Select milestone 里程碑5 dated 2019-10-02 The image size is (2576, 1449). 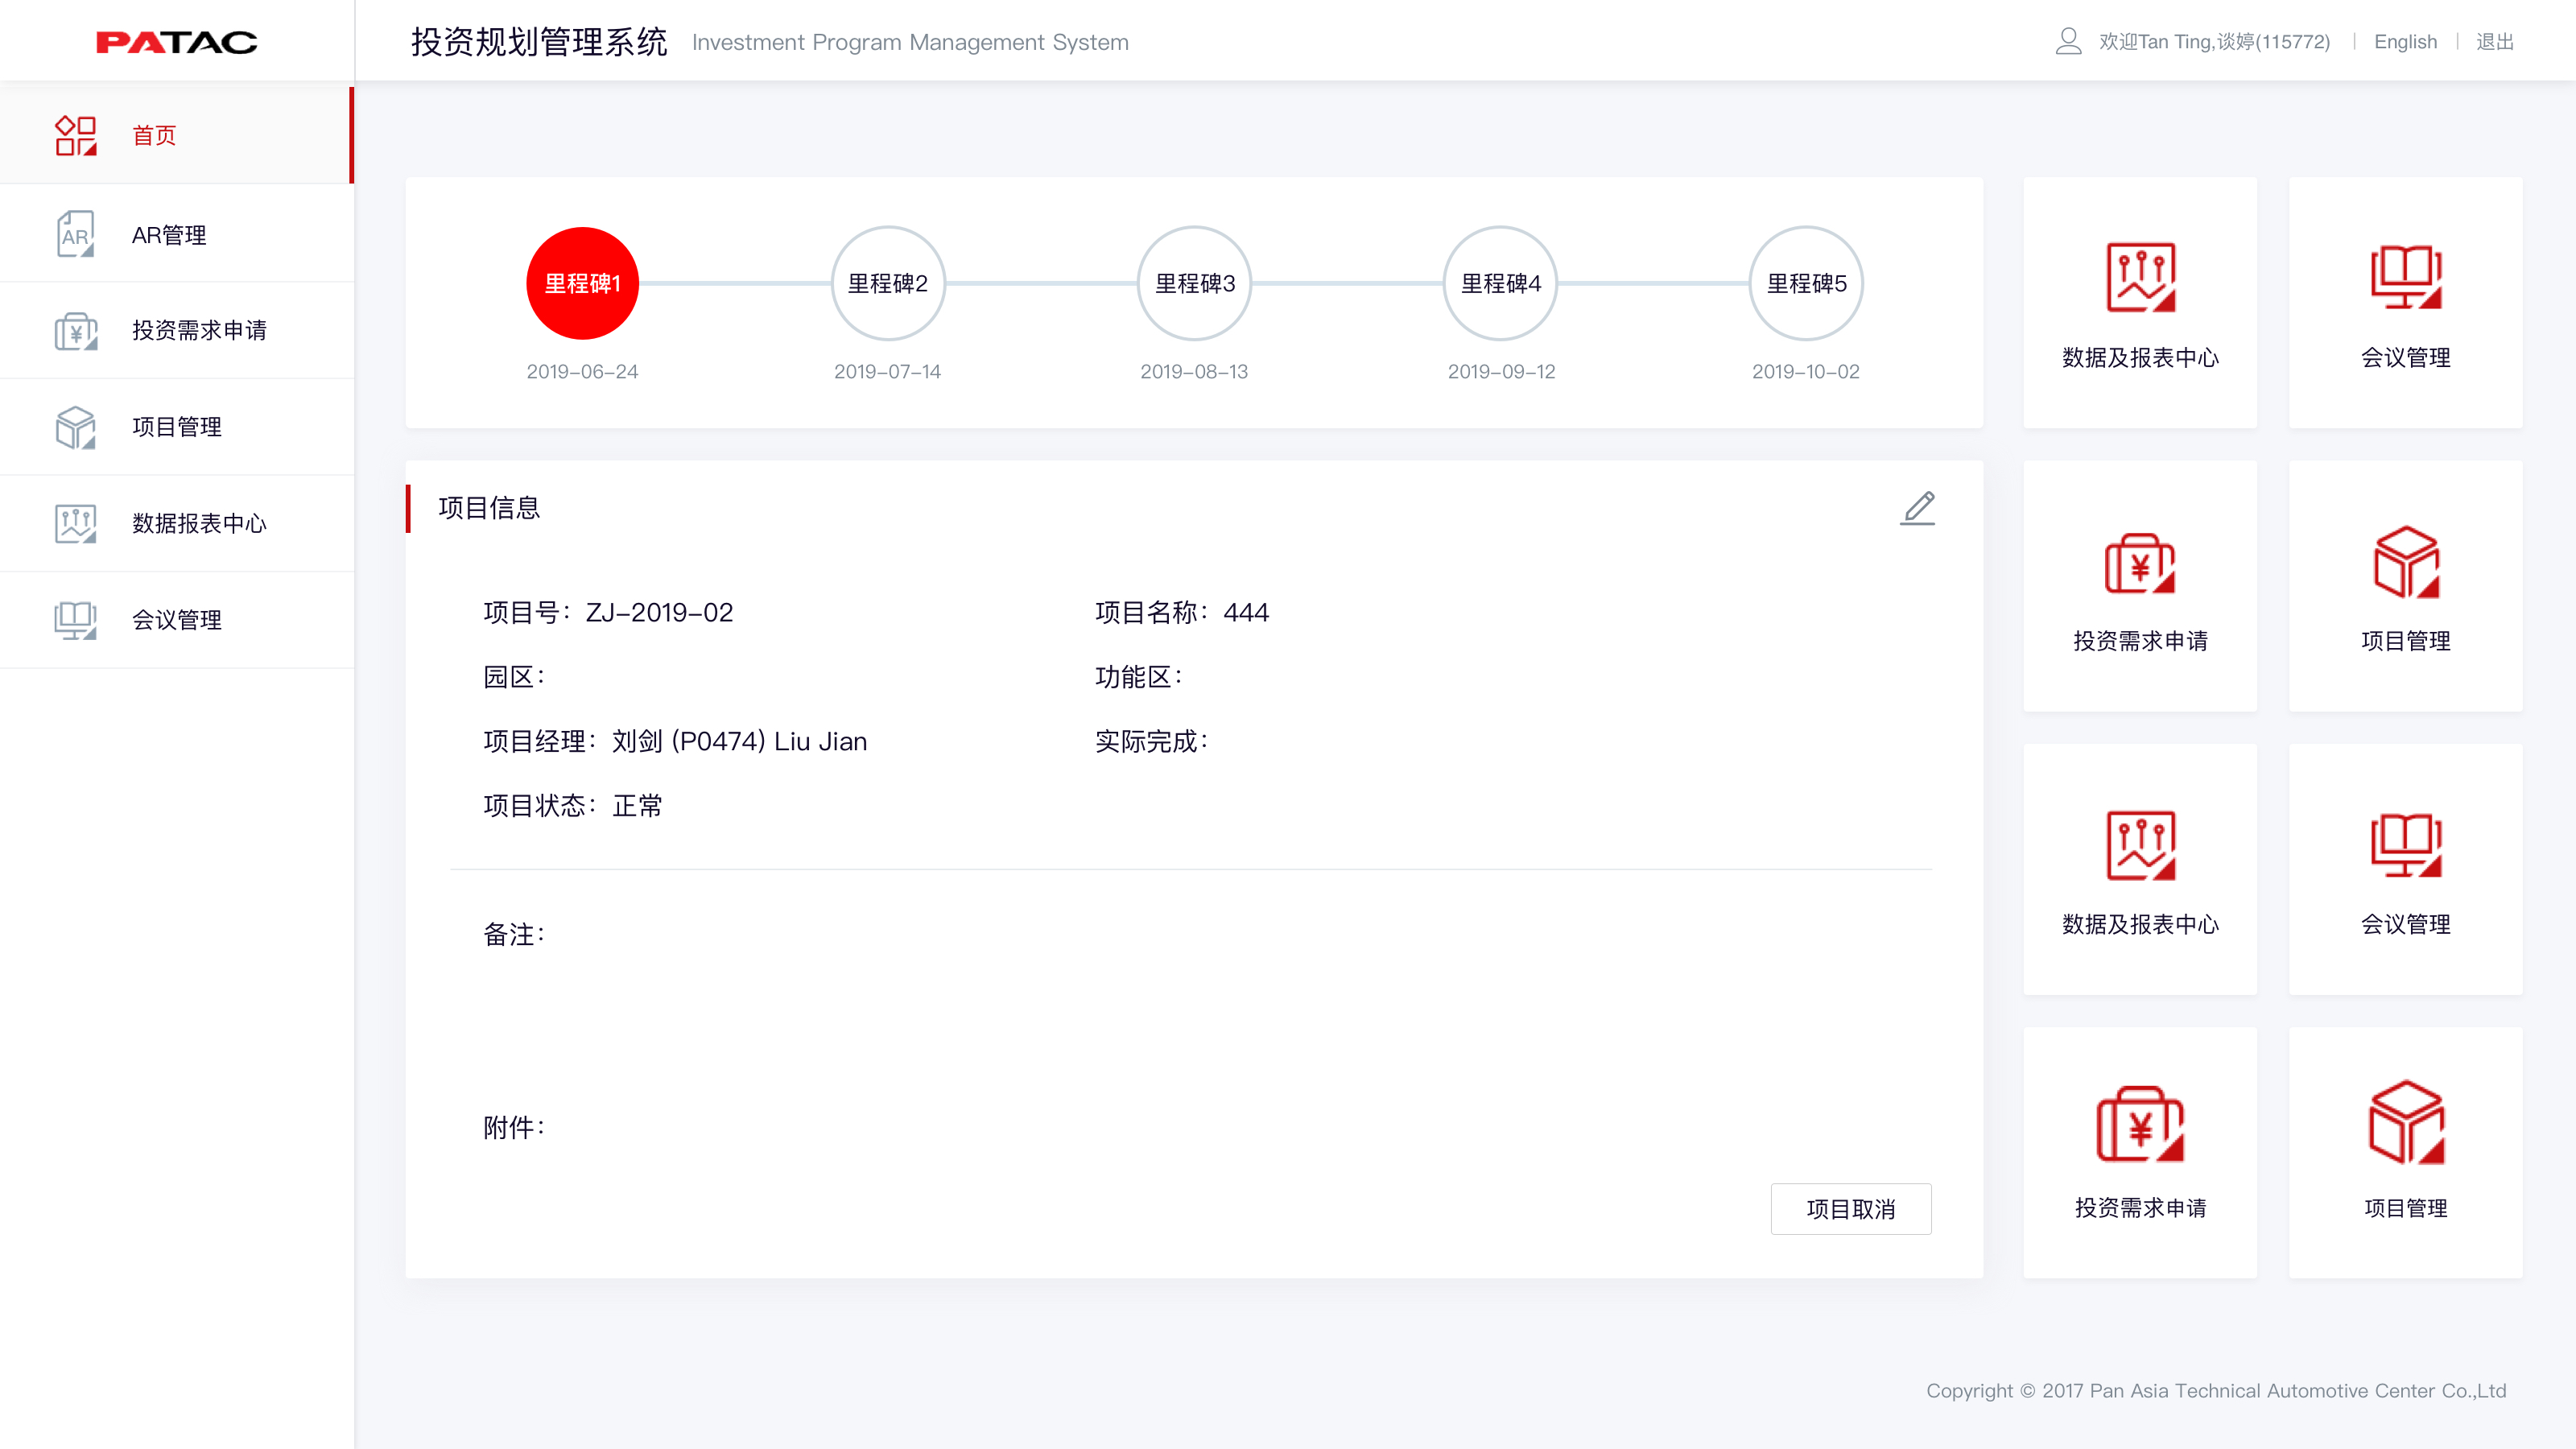coord(1805,283)
